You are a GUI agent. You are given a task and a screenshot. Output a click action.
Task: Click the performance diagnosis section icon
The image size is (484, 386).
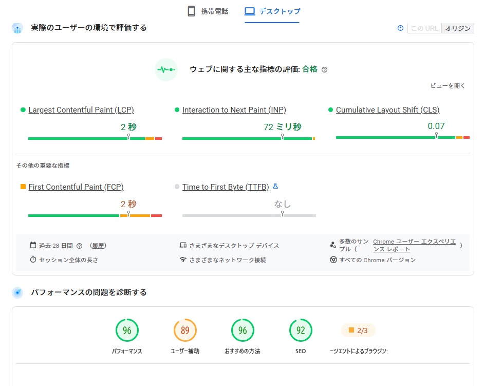pos(17,292)
